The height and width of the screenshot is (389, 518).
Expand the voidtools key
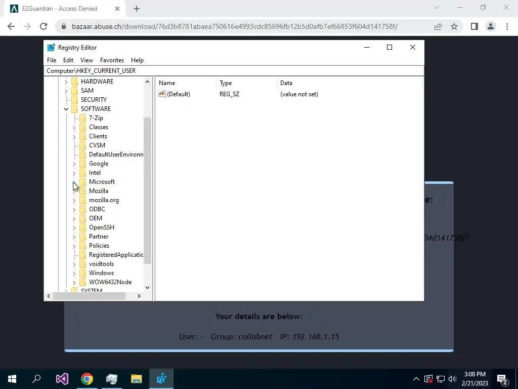click(x=74, y=264)
